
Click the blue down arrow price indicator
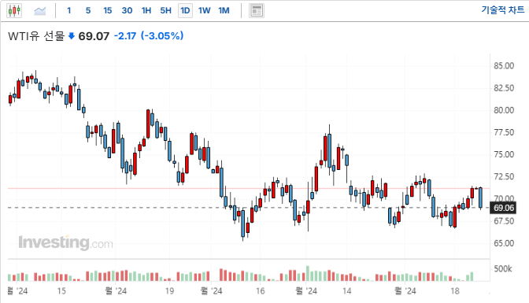[71, 36]
